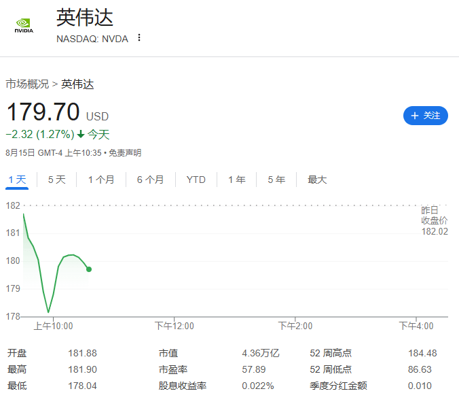Click the 下午2:00 axis label

(295, 326)
